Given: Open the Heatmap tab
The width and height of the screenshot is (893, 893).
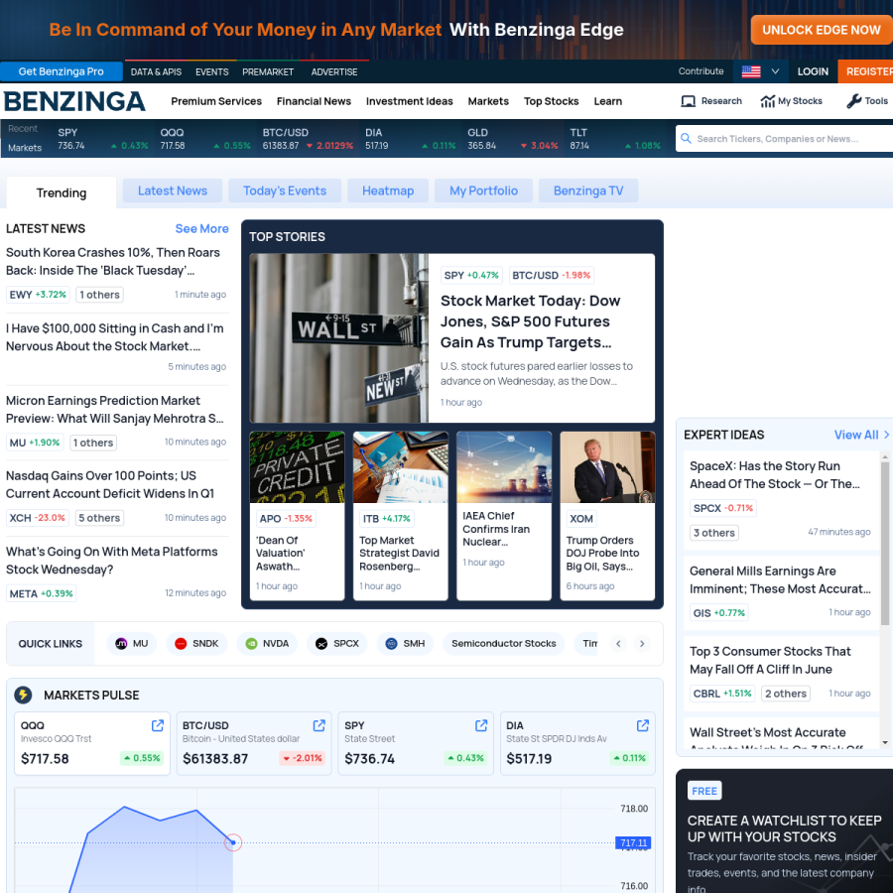Looking at the screenshot, I should (388, 191).
